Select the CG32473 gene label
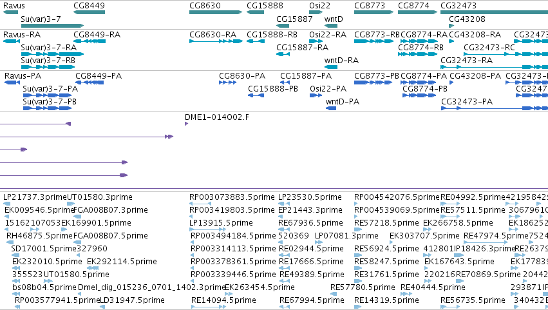 coord(458,6)
